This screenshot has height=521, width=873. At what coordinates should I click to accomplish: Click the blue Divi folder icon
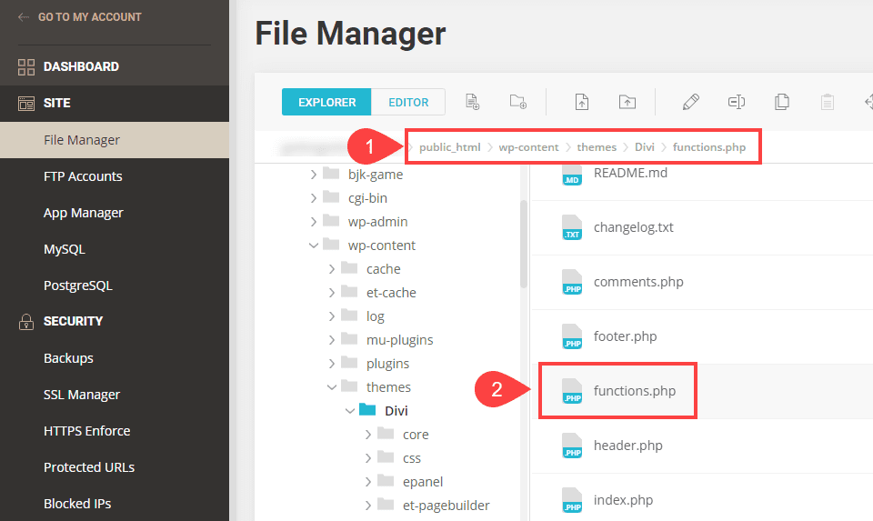(367, 410)
